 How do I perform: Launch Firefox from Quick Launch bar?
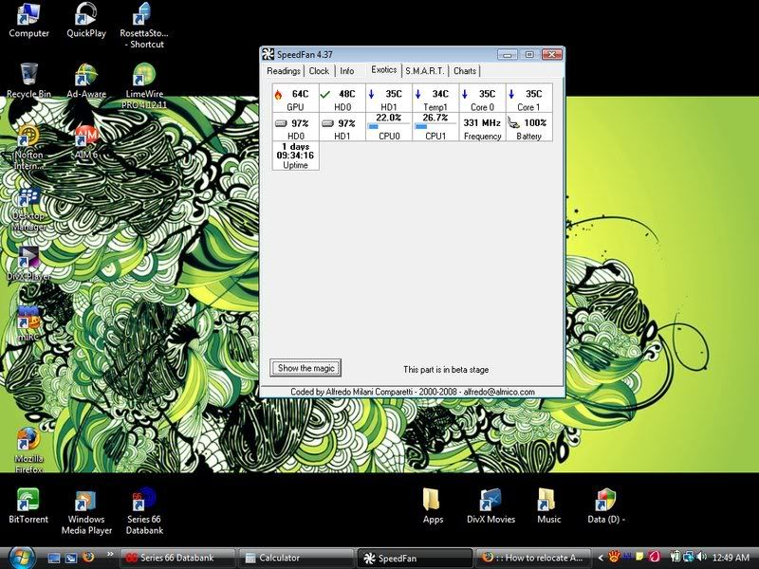88,558
